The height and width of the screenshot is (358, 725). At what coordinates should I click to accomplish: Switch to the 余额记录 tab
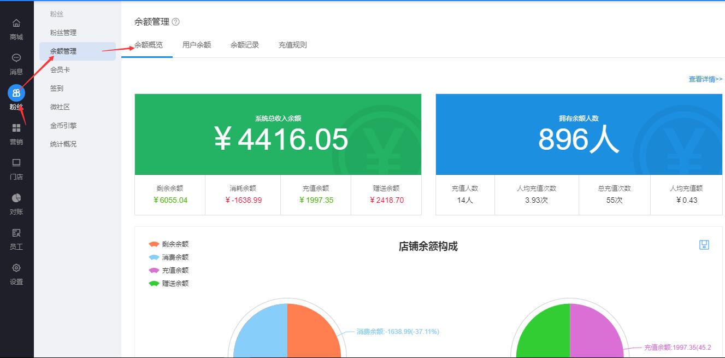245,45
